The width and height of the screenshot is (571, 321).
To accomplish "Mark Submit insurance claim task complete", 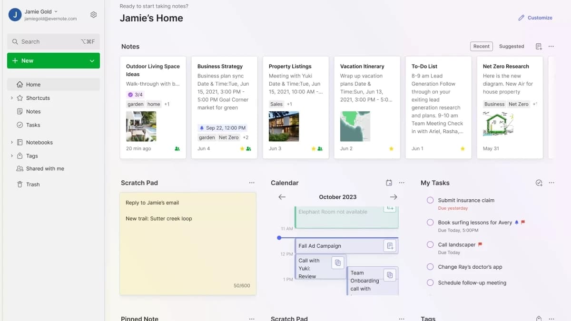I will (x=430, y=200).
